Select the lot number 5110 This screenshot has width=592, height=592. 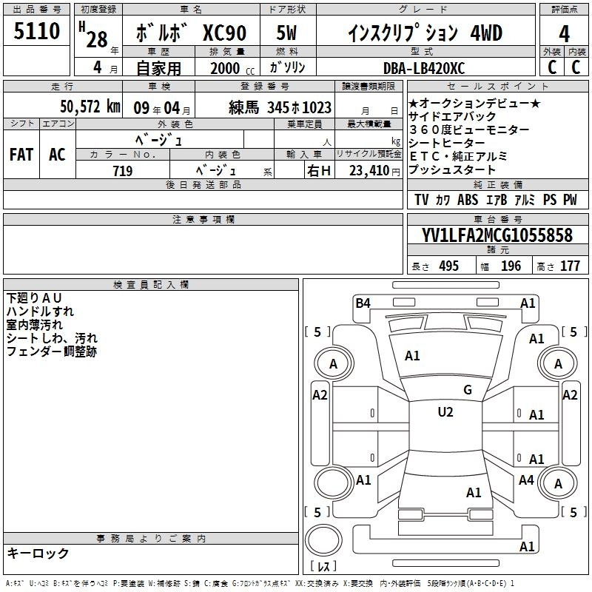(x=36, y=33)
